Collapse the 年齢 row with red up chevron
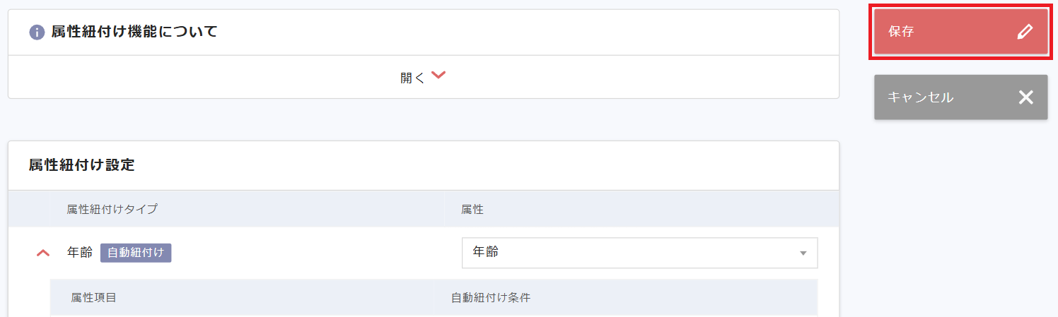Viewport: 1058px width, 317px height. tap(43, 253)
